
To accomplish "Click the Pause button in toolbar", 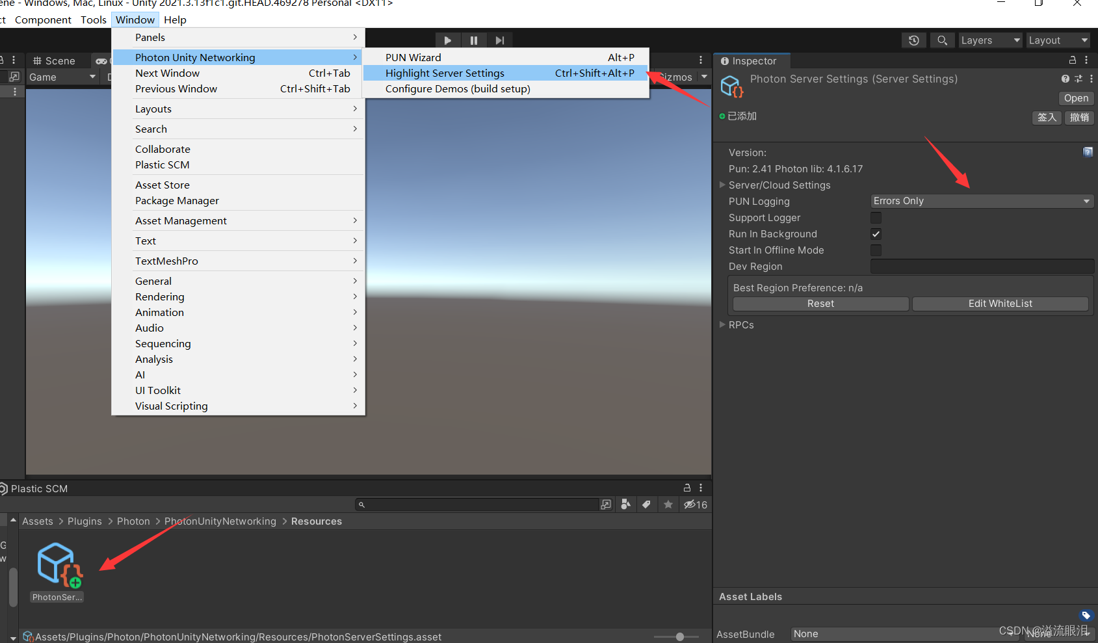I will (x=474, y=40).
